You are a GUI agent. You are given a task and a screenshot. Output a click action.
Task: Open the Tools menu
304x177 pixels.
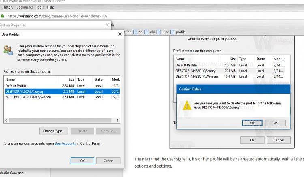click(x=40, y=7)
